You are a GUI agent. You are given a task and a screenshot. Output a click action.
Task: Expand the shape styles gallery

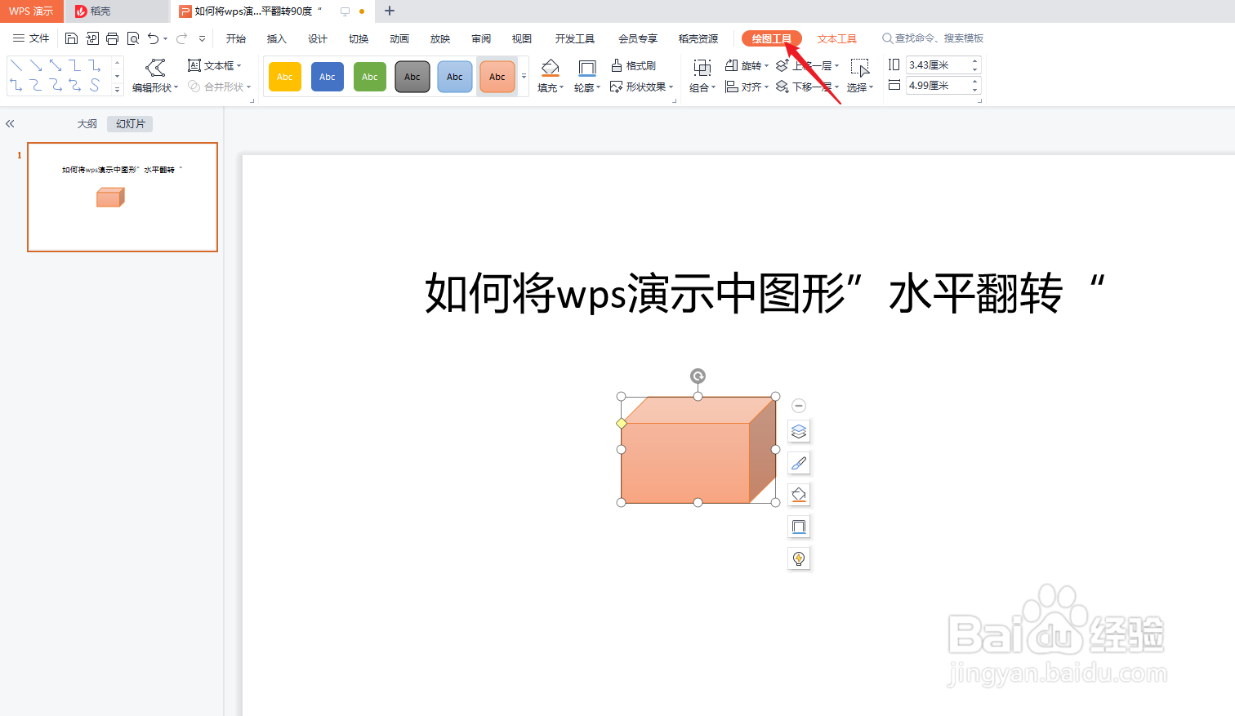pos(524,77)
